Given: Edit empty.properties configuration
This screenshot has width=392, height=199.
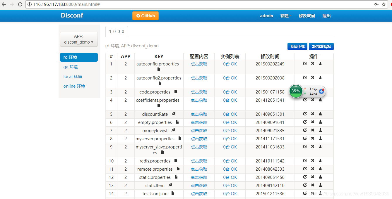Looking at the screenshot, I should 305,122.
